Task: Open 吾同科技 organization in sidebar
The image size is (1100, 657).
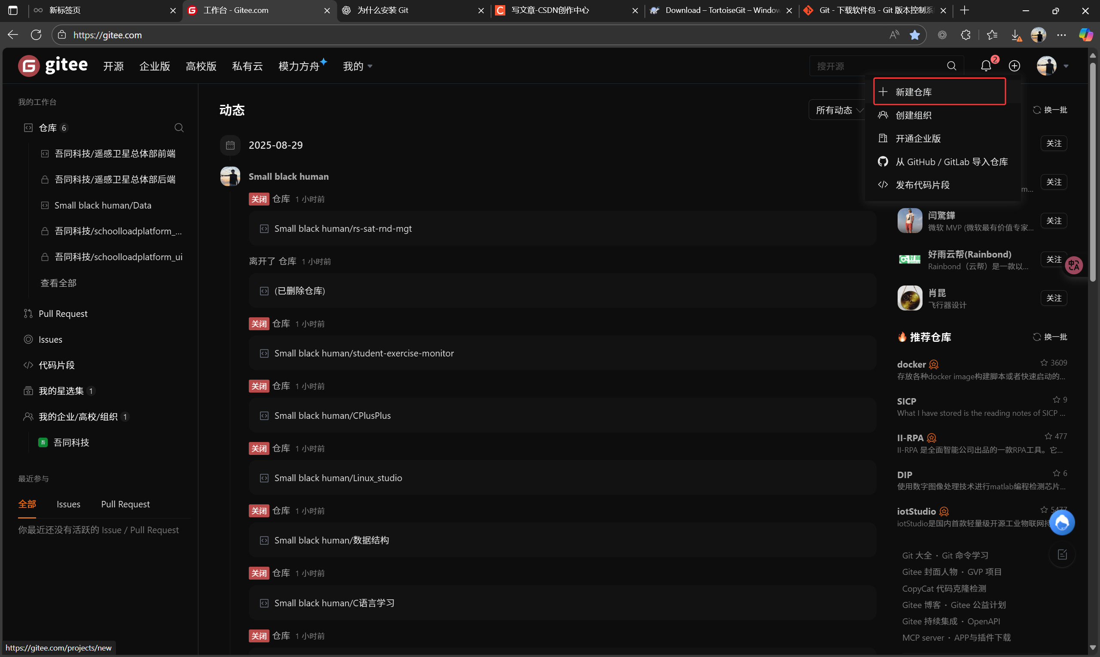Action: 71,443
